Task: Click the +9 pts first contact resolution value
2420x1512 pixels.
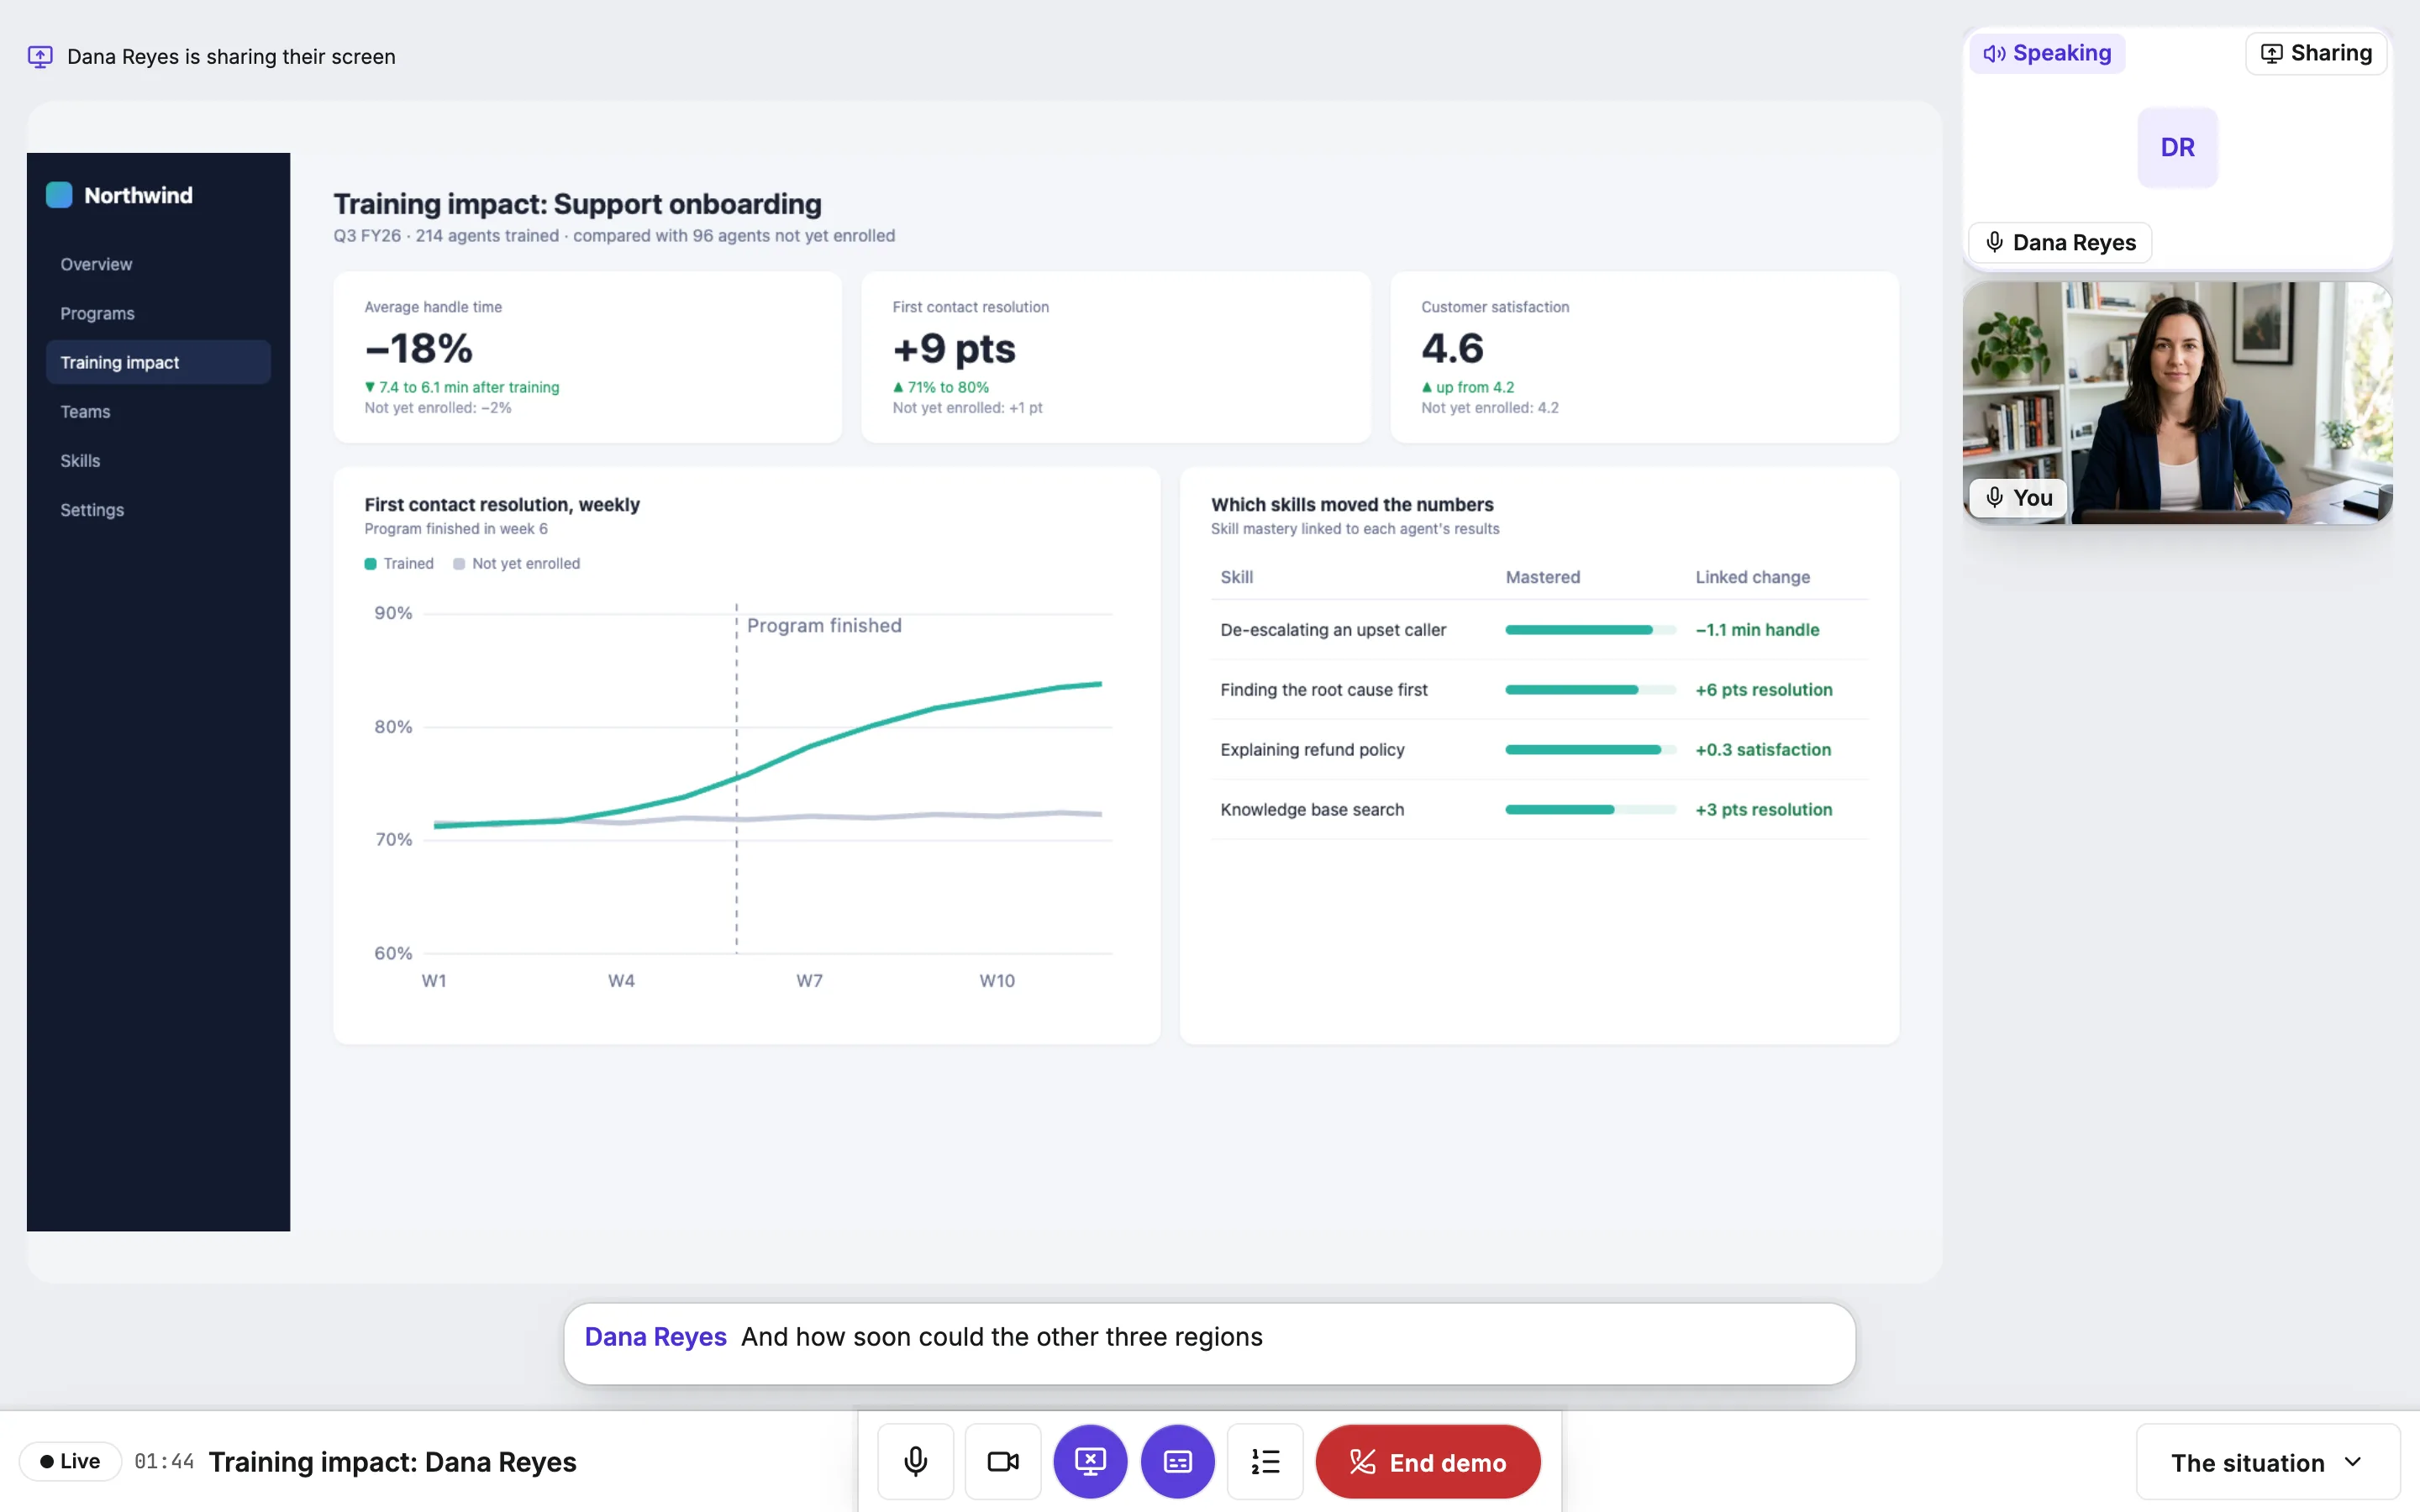Action: click(x=954, y=348)
